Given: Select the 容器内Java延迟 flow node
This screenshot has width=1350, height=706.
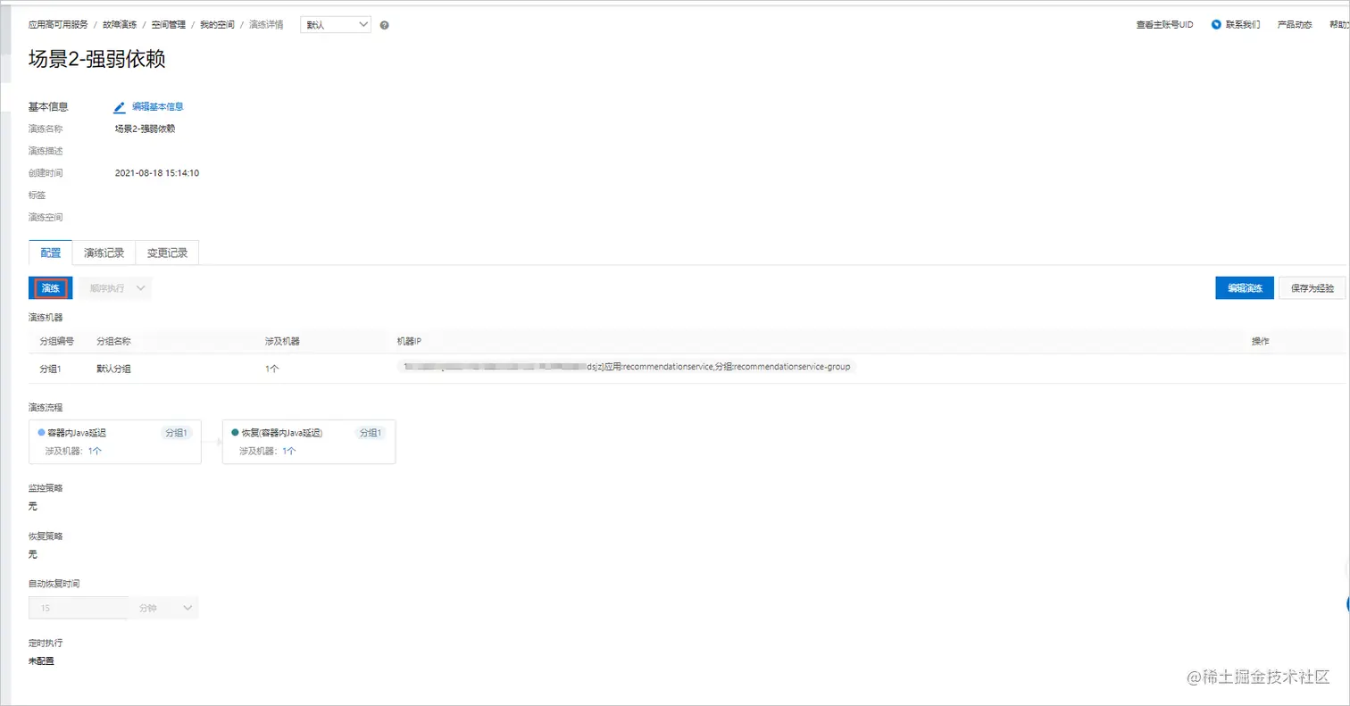Looking at the screenshot, I should coord(115,442).
